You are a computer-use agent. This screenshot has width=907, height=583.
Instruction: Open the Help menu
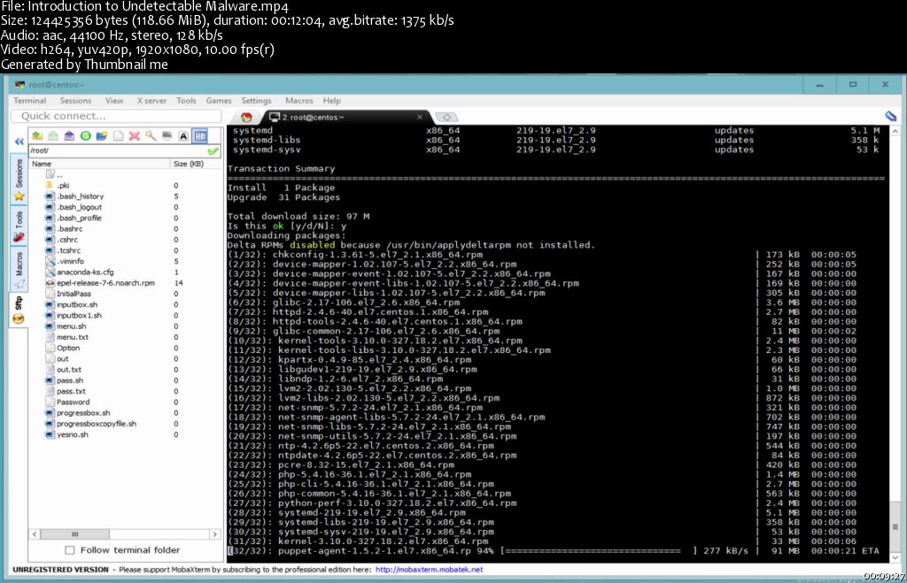pyautogui.click(x=331, y=101)
